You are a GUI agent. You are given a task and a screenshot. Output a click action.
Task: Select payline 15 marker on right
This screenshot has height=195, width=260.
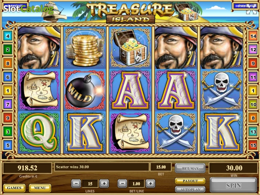pos(253,145)
